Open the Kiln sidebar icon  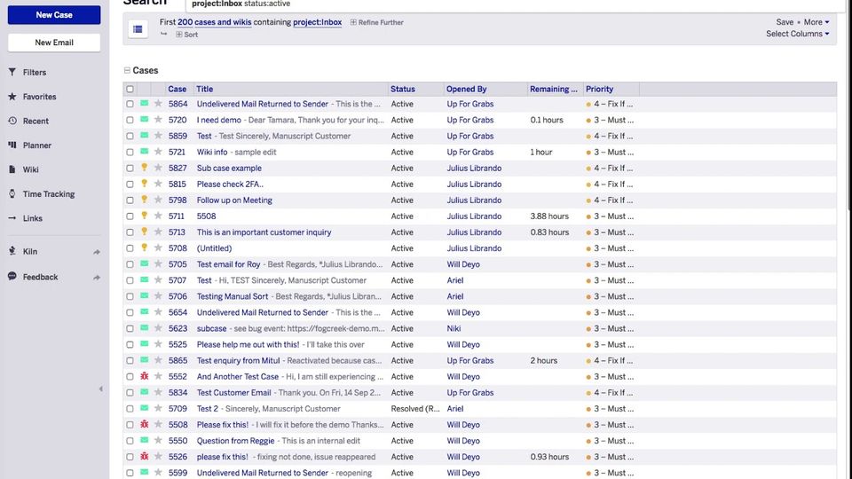pyautogui.click(x=12, y=251)
